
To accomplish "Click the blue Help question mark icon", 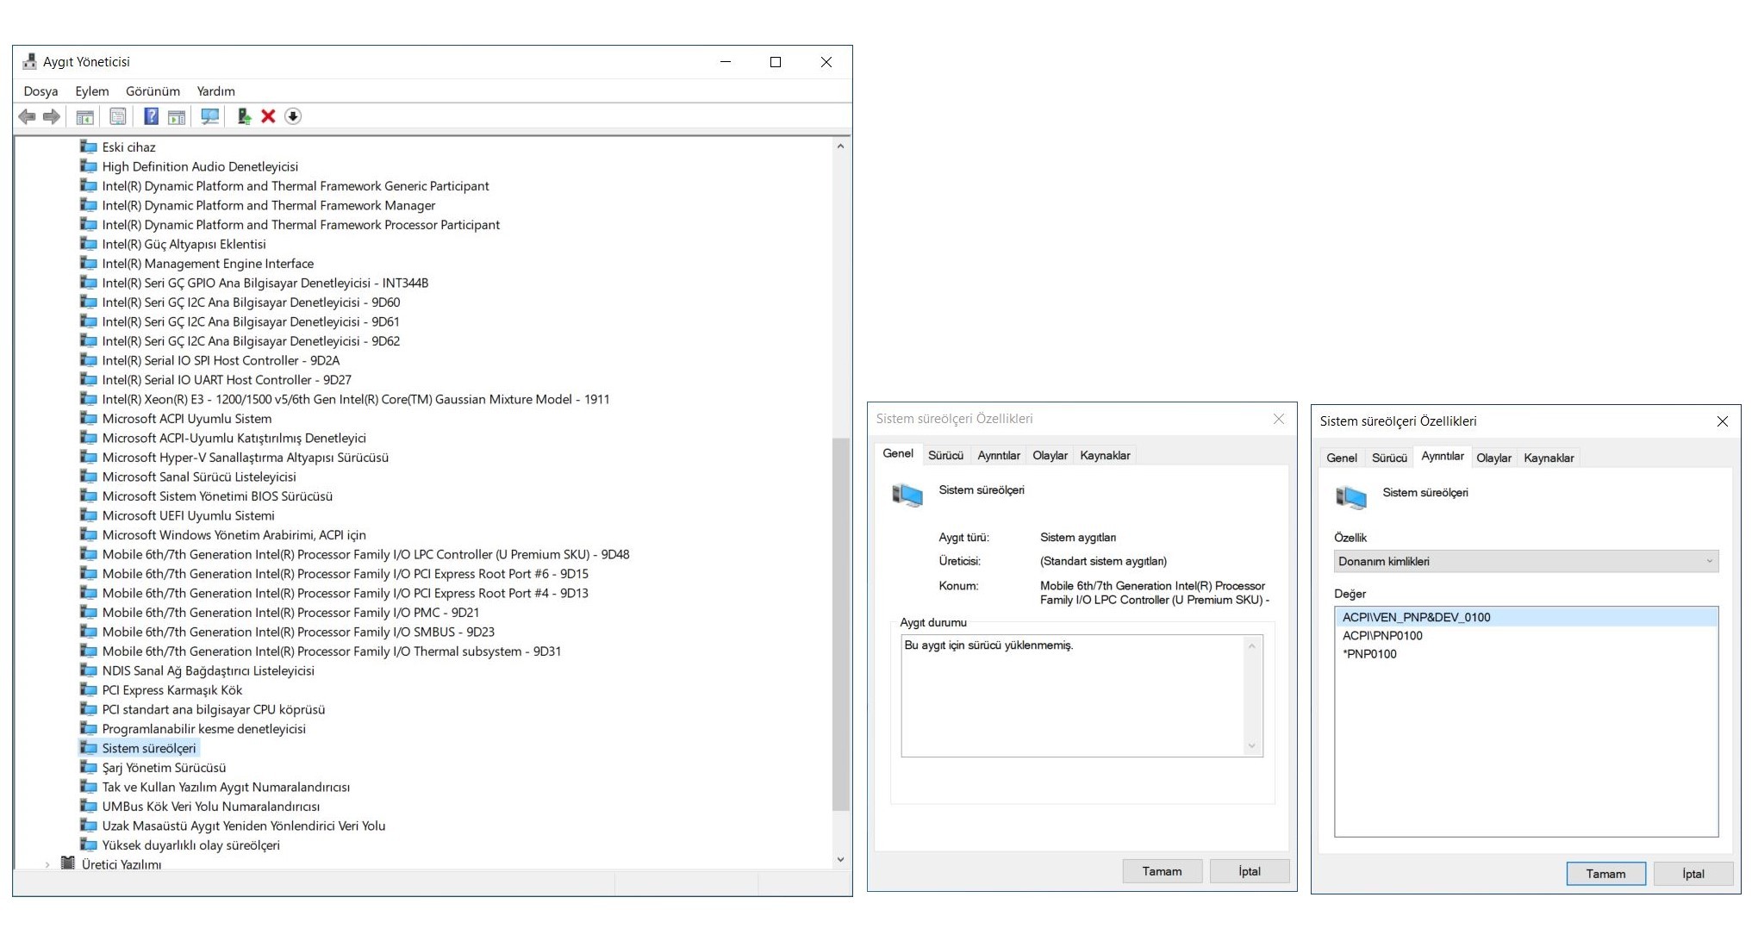I will point(151,116).
